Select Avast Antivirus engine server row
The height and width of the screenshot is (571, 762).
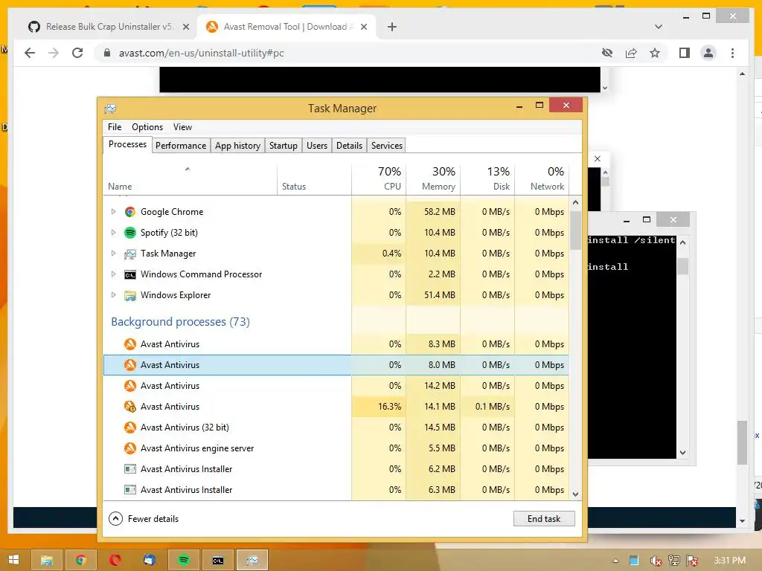(x=336, y=448)
